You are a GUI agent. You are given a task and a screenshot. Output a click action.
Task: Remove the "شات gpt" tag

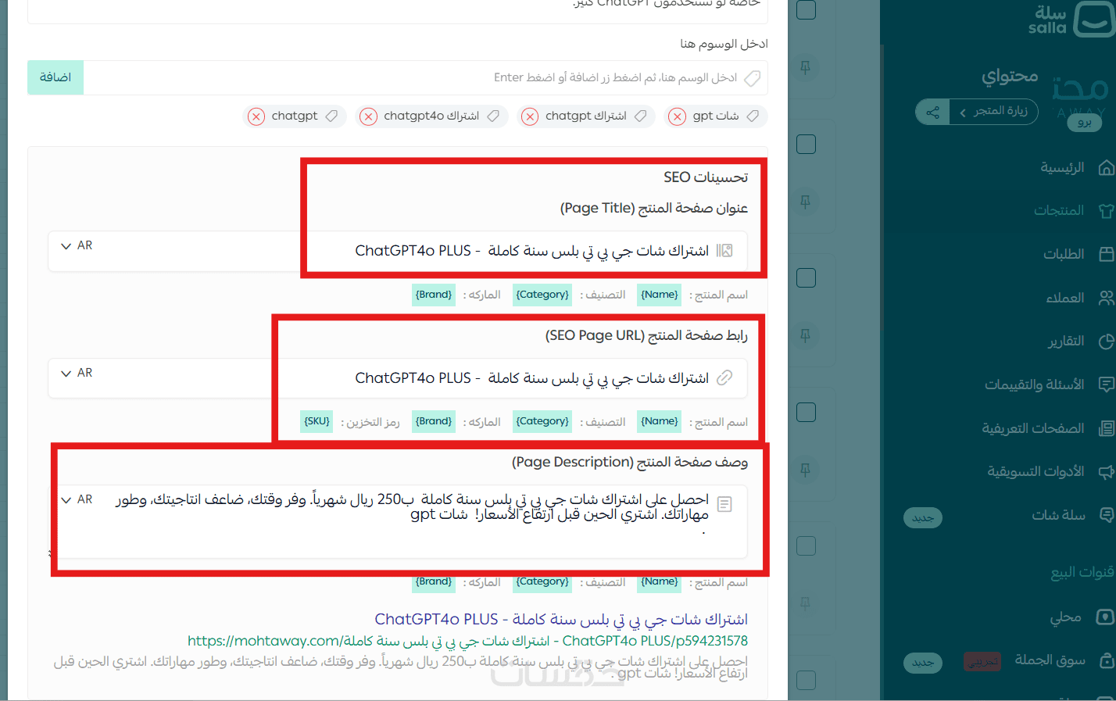point(678,116)
